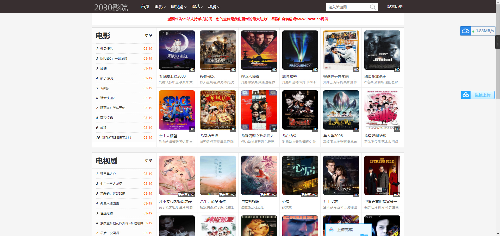Viewport: 500px width, 236px height.
Task: Go to 首页 home page
Action: point(145,7)
